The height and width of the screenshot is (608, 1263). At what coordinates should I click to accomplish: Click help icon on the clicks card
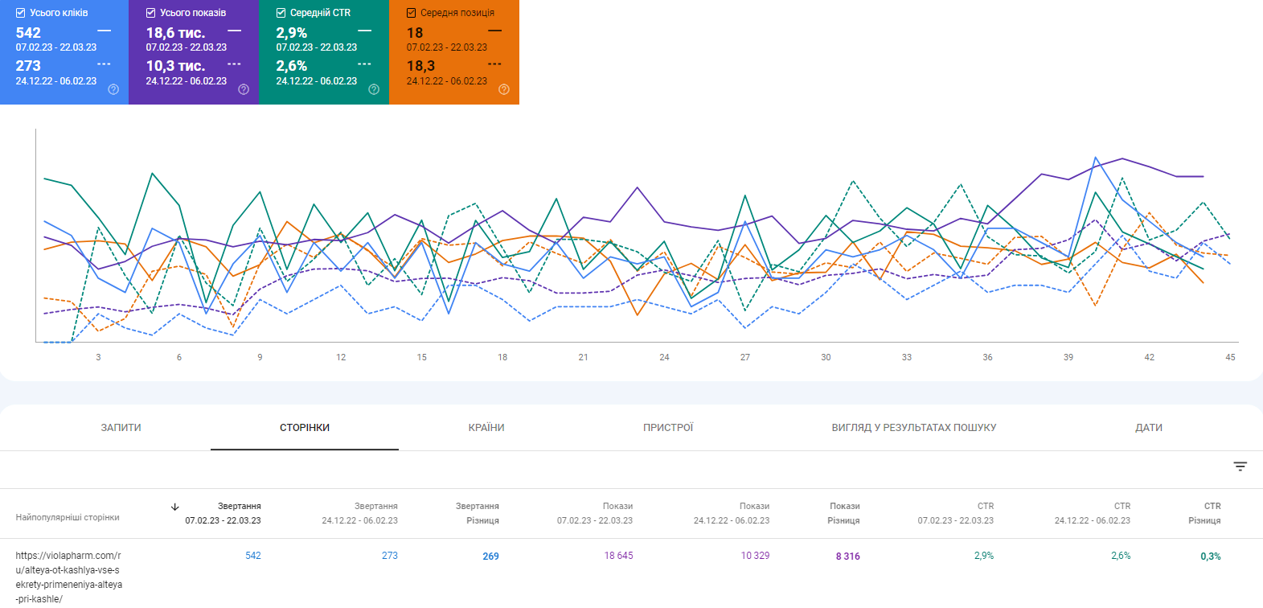point(113,89)
